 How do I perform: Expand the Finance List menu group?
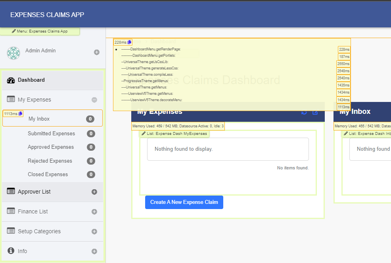tap(94, 211)
